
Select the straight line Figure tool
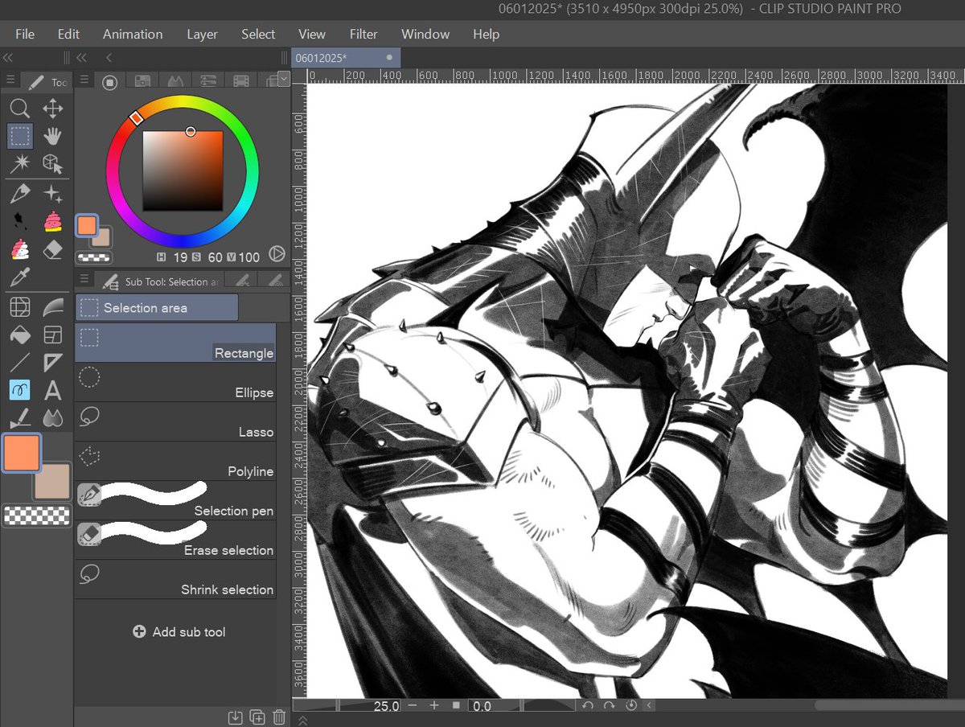coord(20,362)
